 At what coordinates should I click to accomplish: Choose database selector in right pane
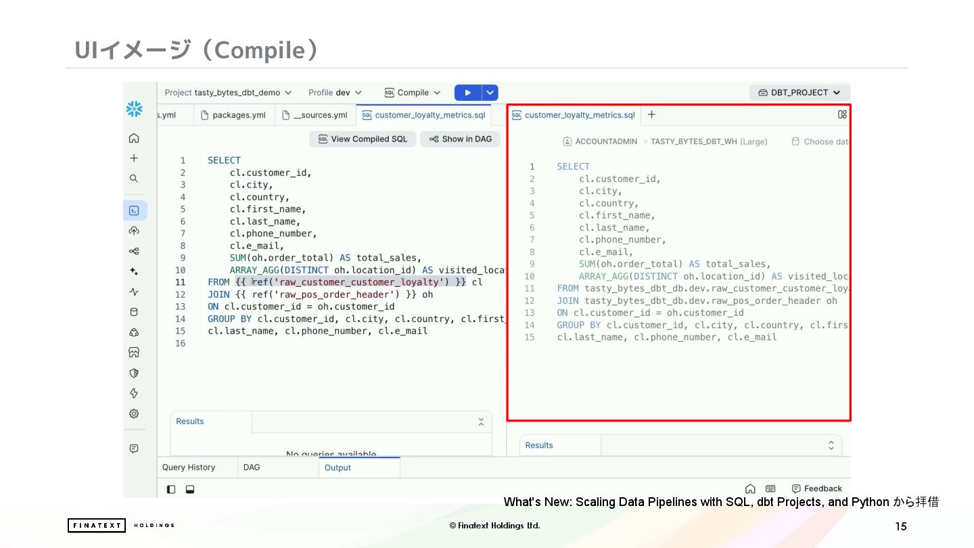click(820, 141)
